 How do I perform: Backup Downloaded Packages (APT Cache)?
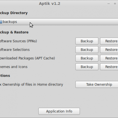pos(87,58)
